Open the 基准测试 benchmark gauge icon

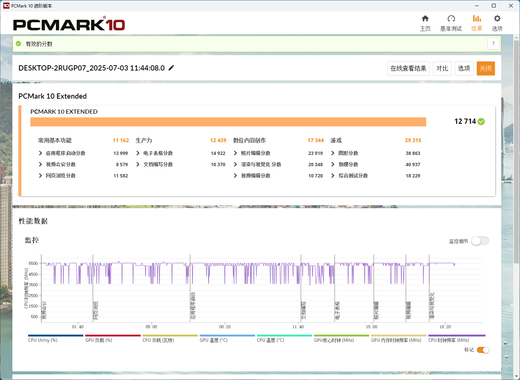[x=451, y=18]
